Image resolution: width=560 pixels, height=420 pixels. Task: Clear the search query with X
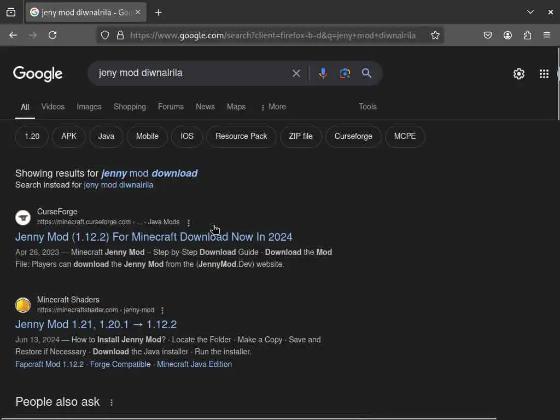click(296, 73)
